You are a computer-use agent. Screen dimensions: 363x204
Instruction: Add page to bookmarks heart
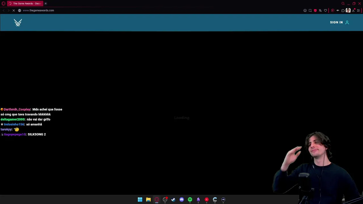tap(325, 10)
